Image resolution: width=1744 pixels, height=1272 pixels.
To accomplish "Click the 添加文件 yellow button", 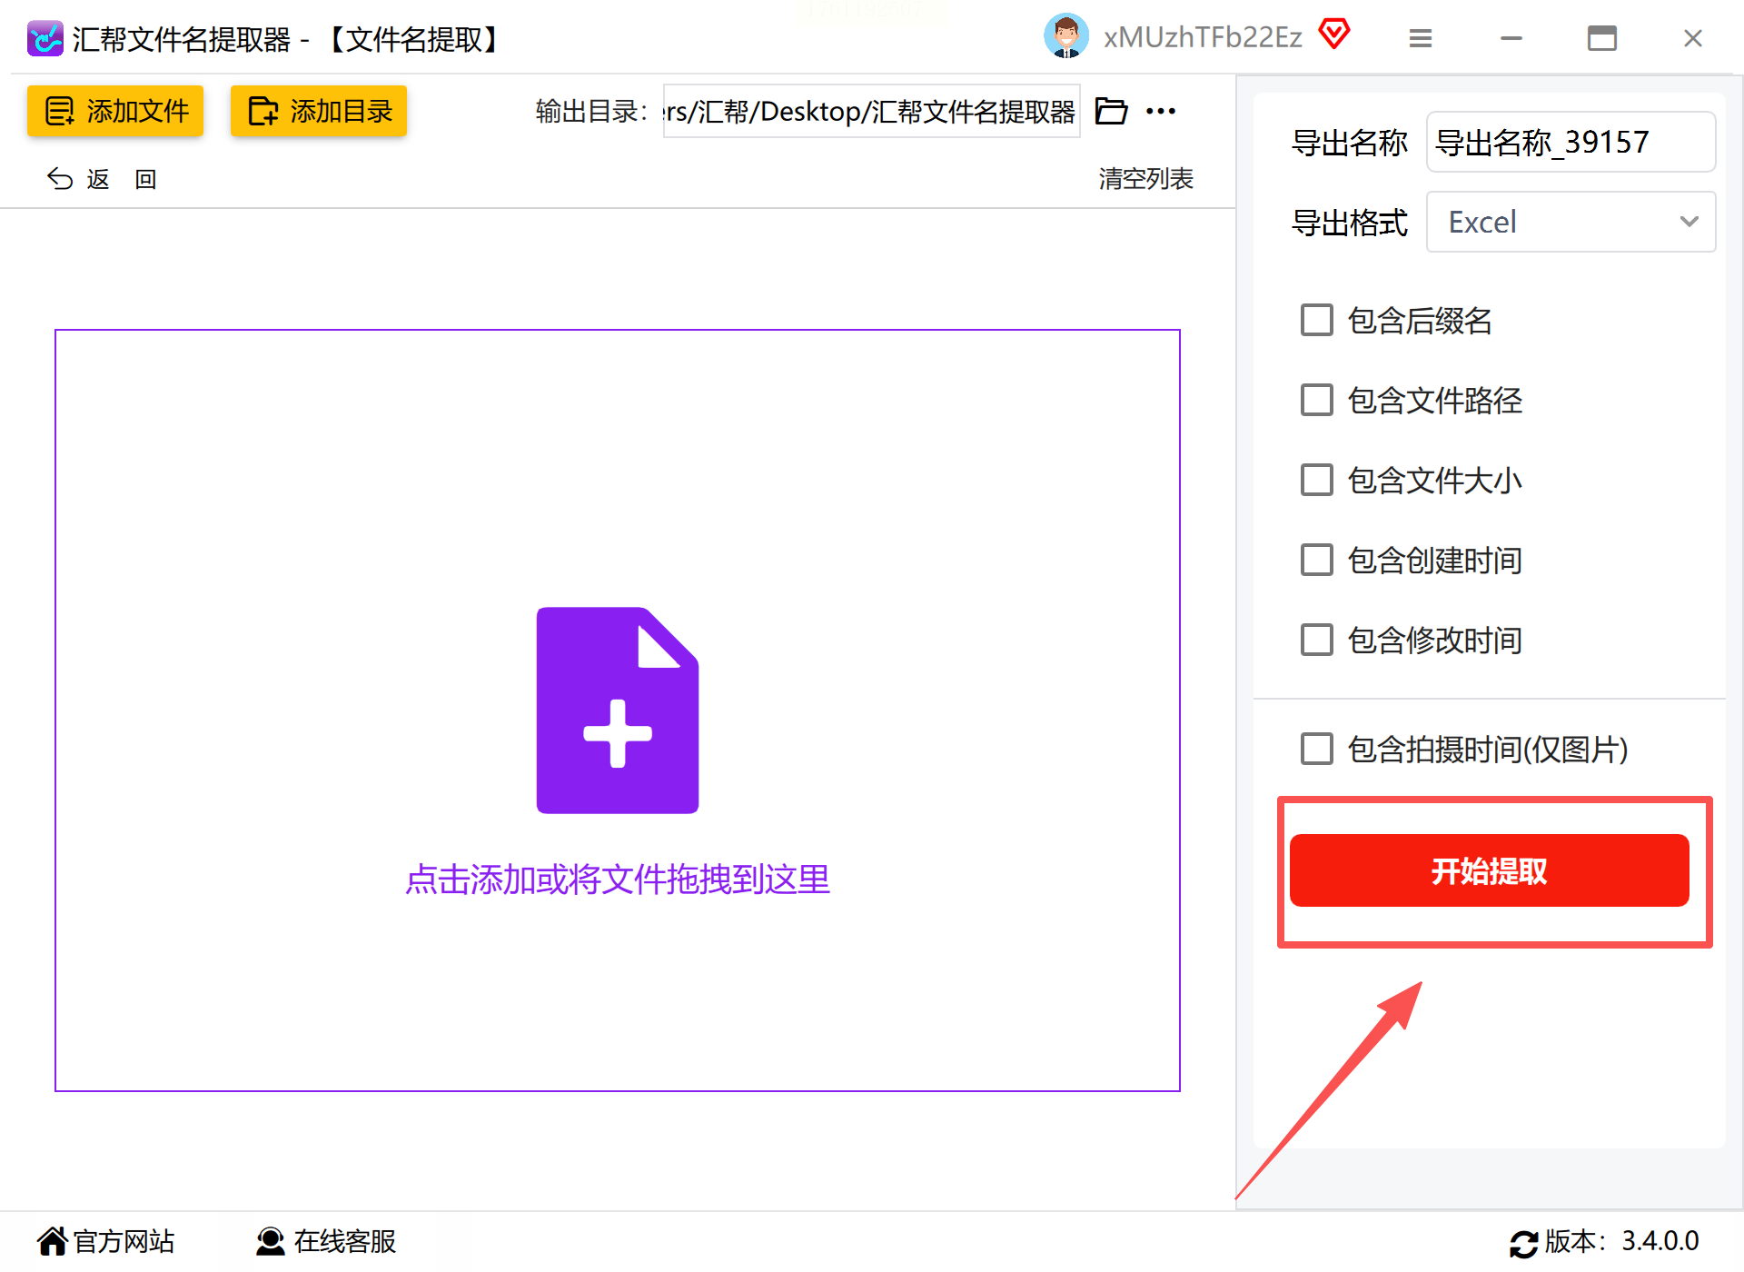I will pos(115,111).
